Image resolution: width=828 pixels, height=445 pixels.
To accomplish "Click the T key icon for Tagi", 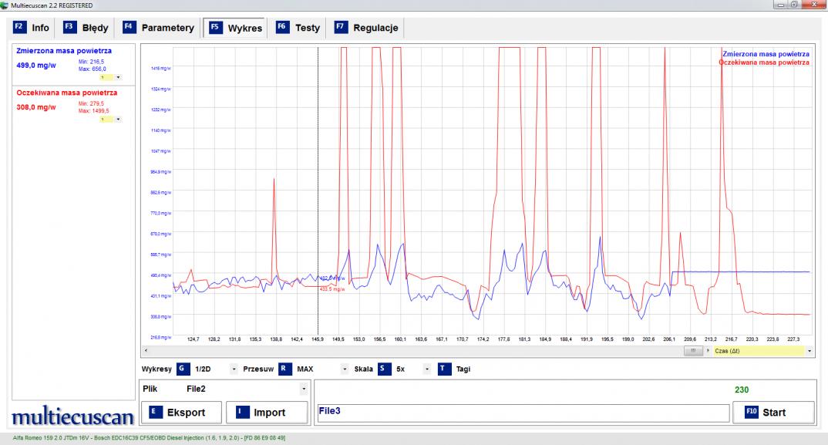I will coord(443,369).
